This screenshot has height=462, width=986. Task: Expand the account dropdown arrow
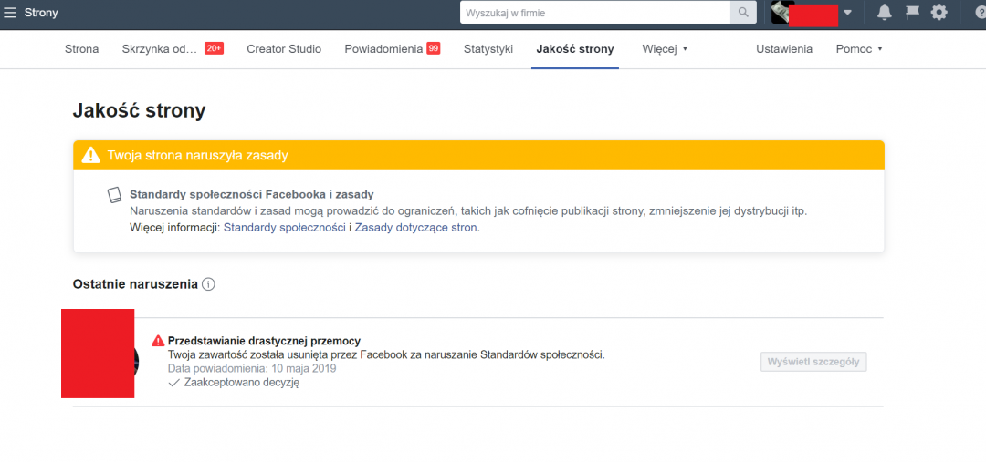pyautogui.click(x=847, y=13)
